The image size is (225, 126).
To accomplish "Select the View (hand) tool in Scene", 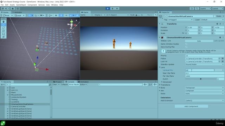I will tap(4, 22).
